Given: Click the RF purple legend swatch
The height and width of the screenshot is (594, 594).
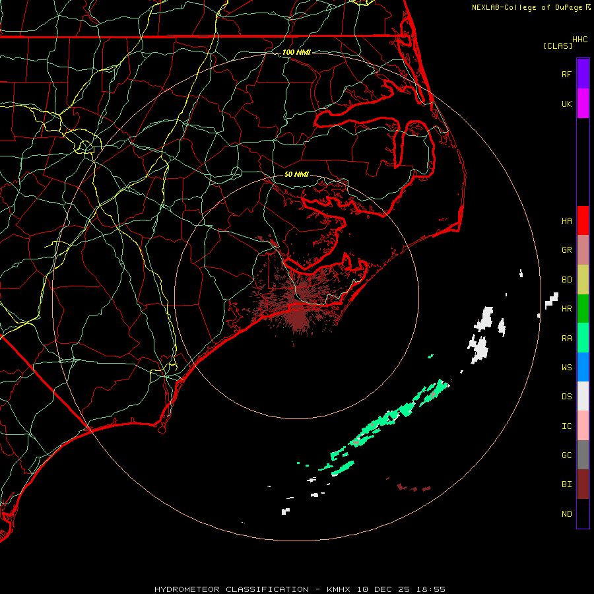Looking at the screenshot, I should pyautogui.click(x=583, y=74).
